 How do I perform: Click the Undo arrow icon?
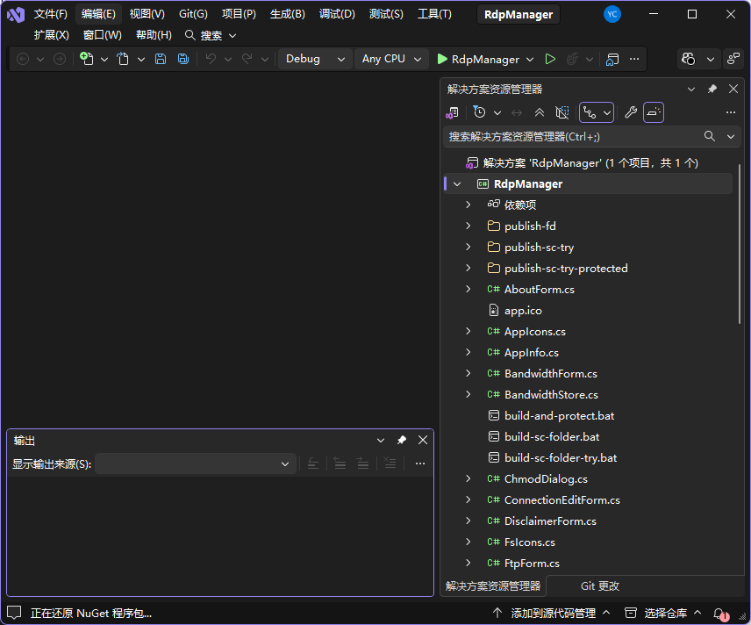(211, 59)
